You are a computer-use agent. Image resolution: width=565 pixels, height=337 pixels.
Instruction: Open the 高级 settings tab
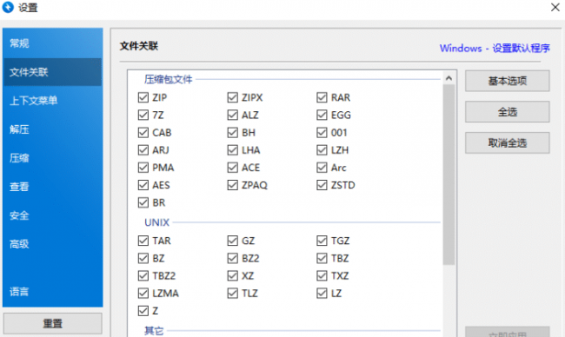pos(52,244)
